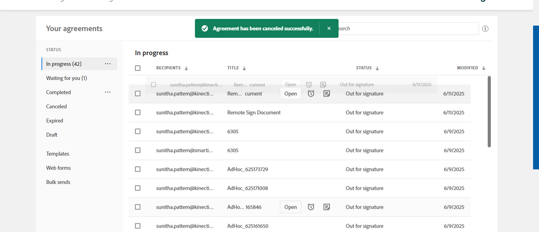Viewport: 539px width, 232px height.
Task: Dismiss the agreement canceled success notification
Action: 329,28
